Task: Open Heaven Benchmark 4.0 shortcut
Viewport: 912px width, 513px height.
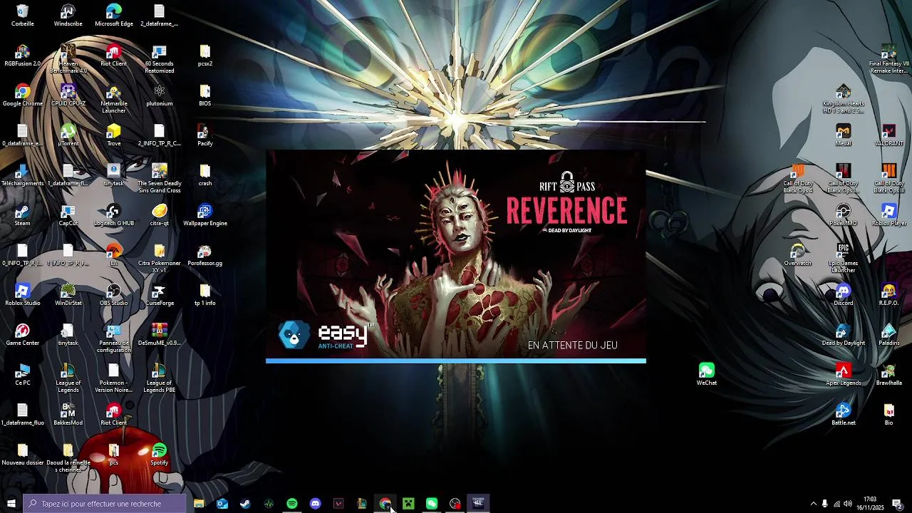Action: click(x=68, y=59)
